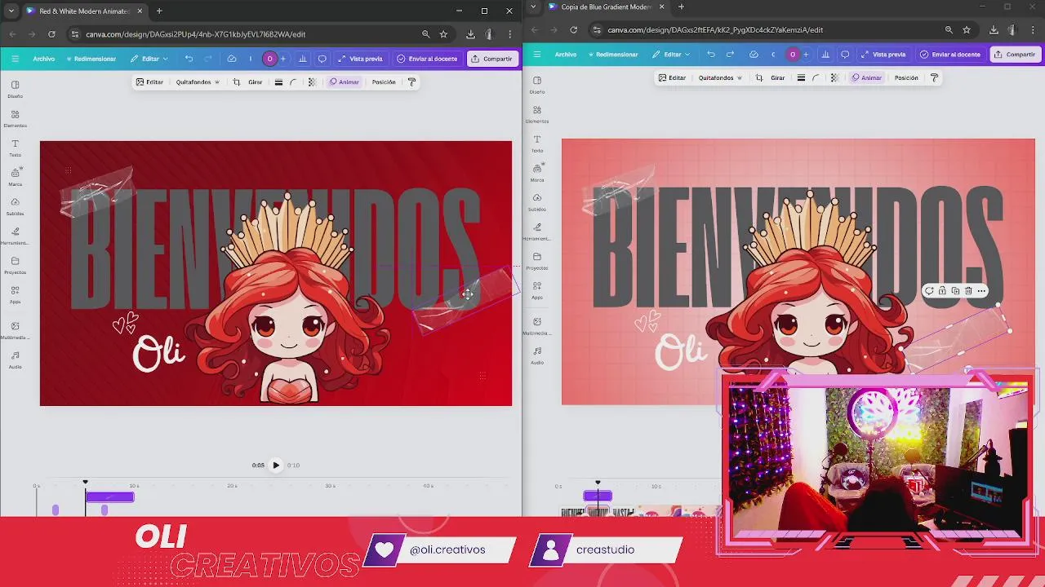Delete selected element via trash icon in right window

pos(968,291)
